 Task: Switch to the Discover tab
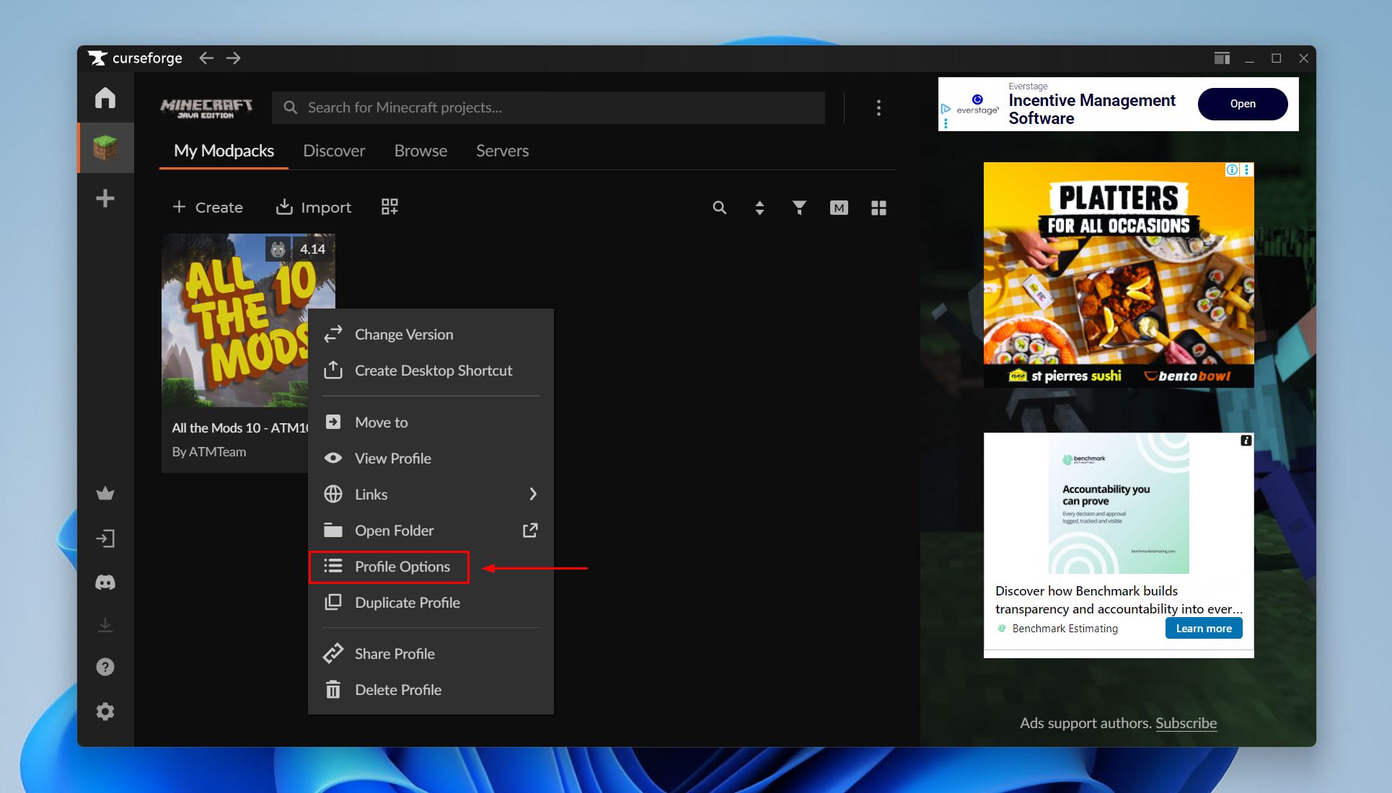point(334,151)
